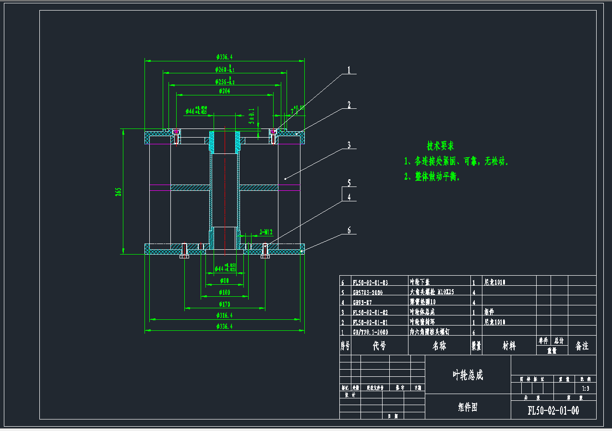Viewport: 612px width, 431px height.
Task: Select the φ46 toleranced dimension text
Action: pyautogui.click(x=196, y=110)
